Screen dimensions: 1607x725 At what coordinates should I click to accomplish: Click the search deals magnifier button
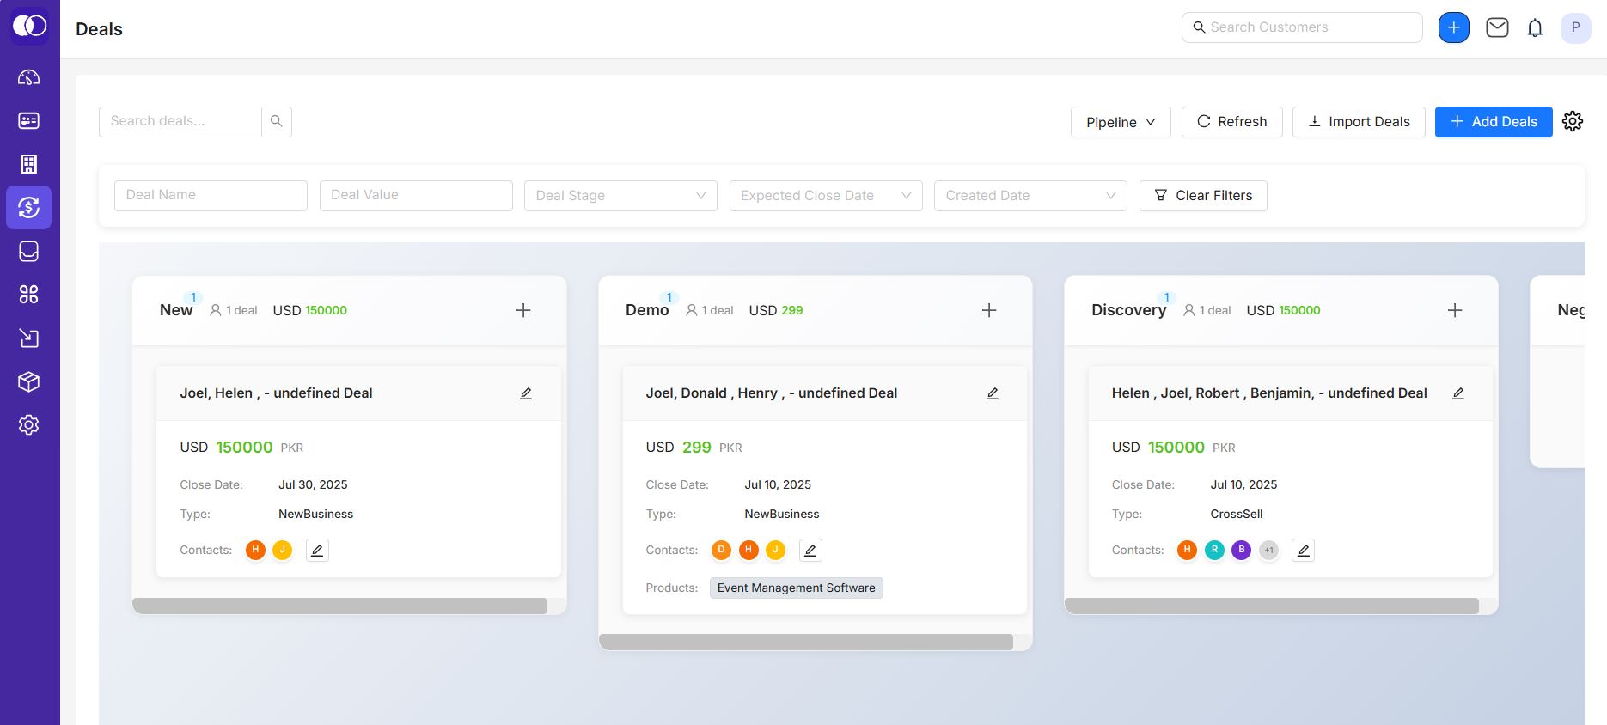(x=277, y=121)
